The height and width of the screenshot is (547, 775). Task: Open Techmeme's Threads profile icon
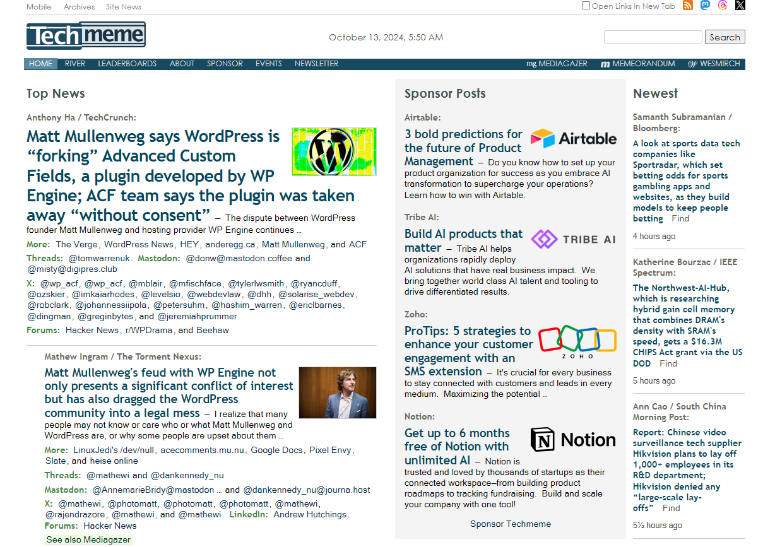[x=723, y=6]
